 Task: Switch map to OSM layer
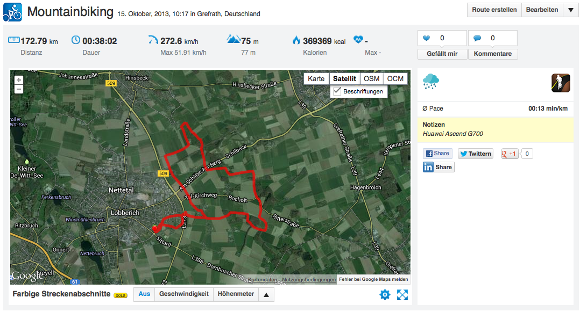coord(371,78)
